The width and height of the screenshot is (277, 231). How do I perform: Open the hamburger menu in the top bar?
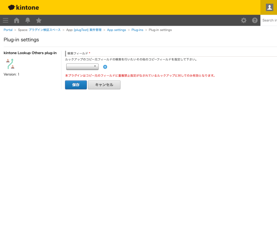pyautogui.click(x=5, y=20)
